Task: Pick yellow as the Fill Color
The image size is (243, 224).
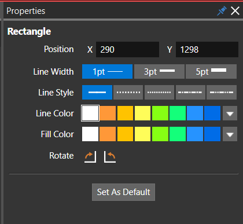Action: tap(142, 134)
